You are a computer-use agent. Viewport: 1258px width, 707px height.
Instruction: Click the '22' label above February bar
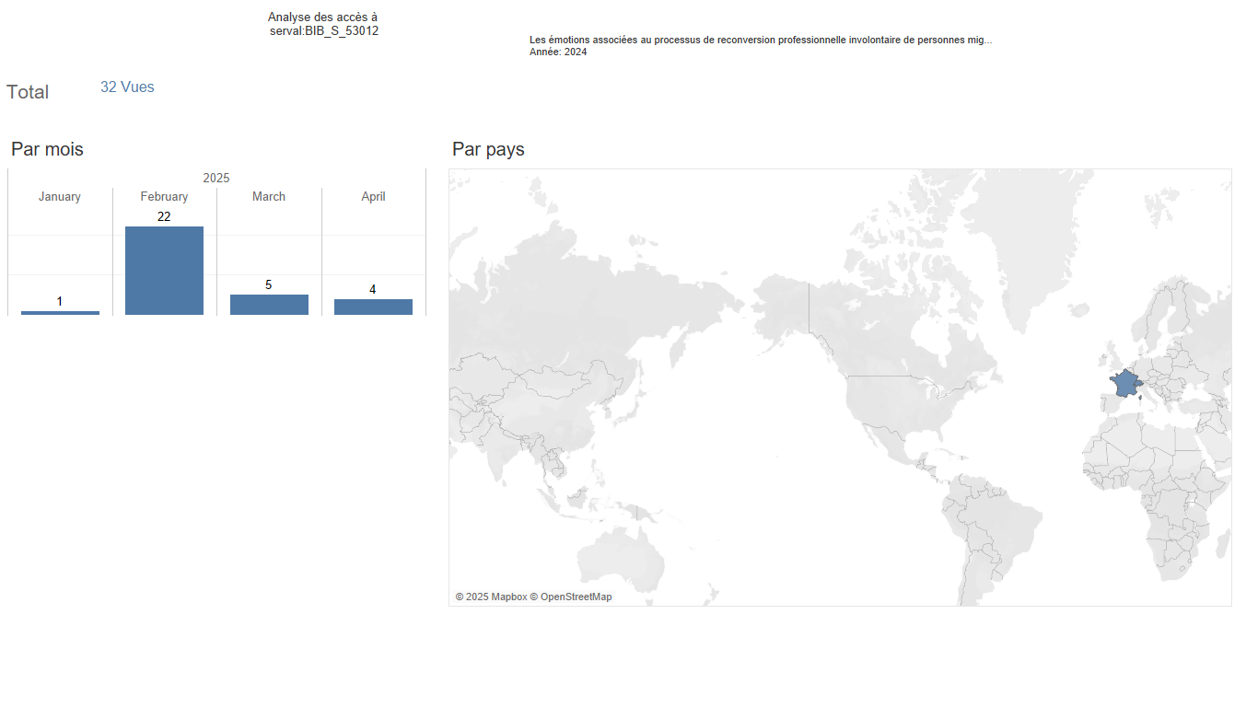tap(164, 217)
